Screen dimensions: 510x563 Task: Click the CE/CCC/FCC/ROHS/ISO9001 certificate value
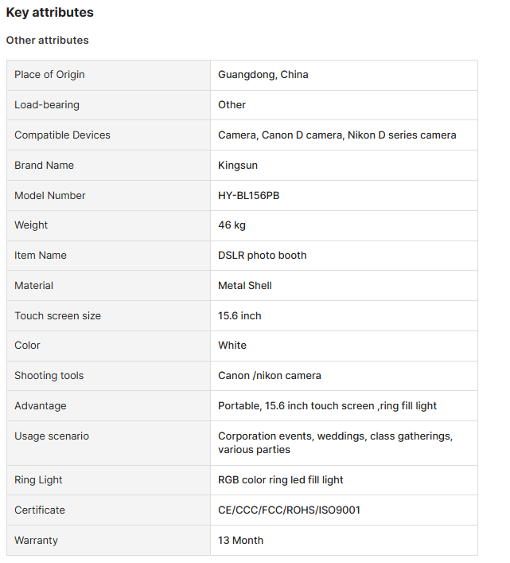point(289,510)
